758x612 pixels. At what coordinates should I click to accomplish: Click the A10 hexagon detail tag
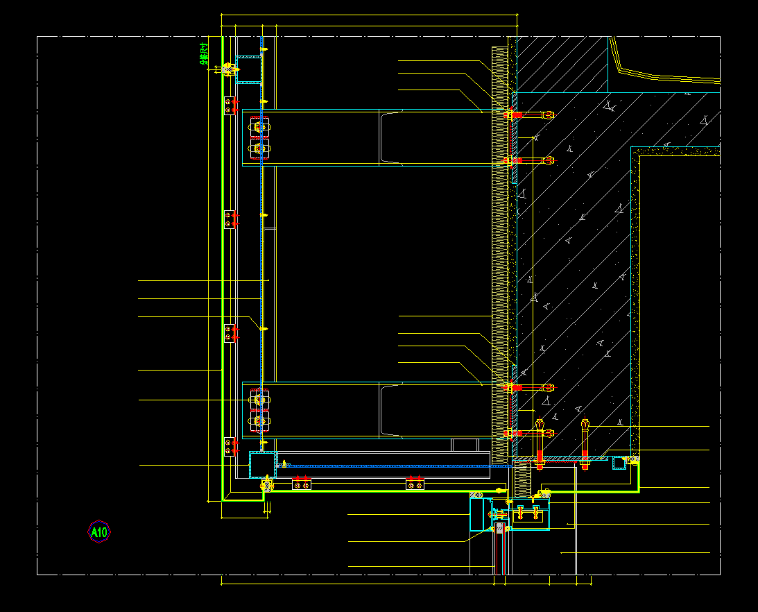coord(99,532)
